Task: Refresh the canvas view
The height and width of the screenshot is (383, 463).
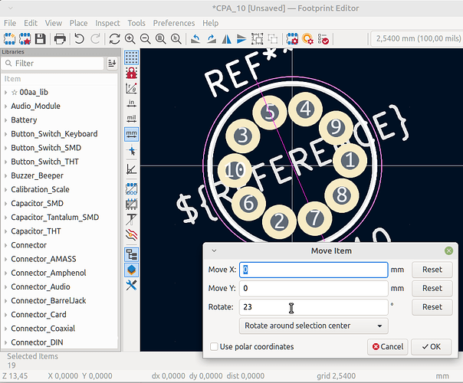Action: point(114,38)
